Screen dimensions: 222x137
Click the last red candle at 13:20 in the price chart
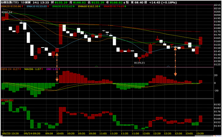200,41
